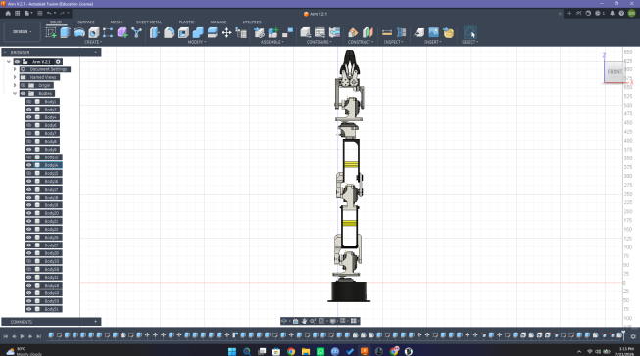Open timeline settings gear icon
Screen dimensions: 640x356
click(633, 336)
